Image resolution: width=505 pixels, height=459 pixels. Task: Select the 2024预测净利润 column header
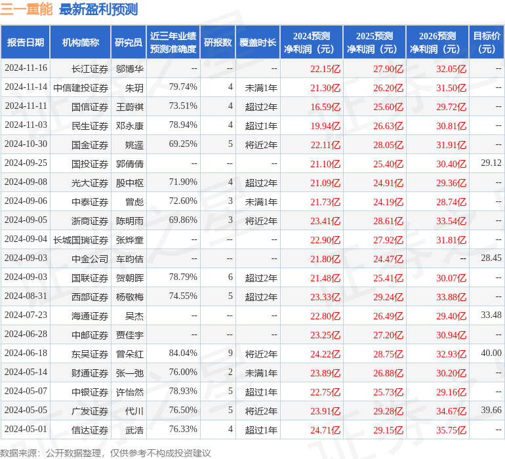click(311, 43)
